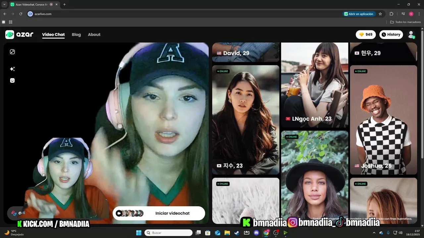Image resolution: width=424 pixels, height=238 pixels.
Task: Click Abrir en aplicación button
Action: (359, 14)
